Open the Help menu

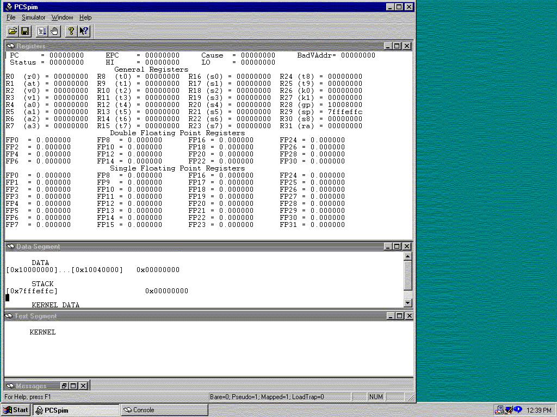(85, 17)
